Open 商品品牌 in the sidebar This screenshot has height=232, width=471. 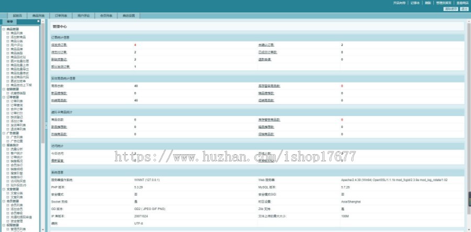point(17,49)
